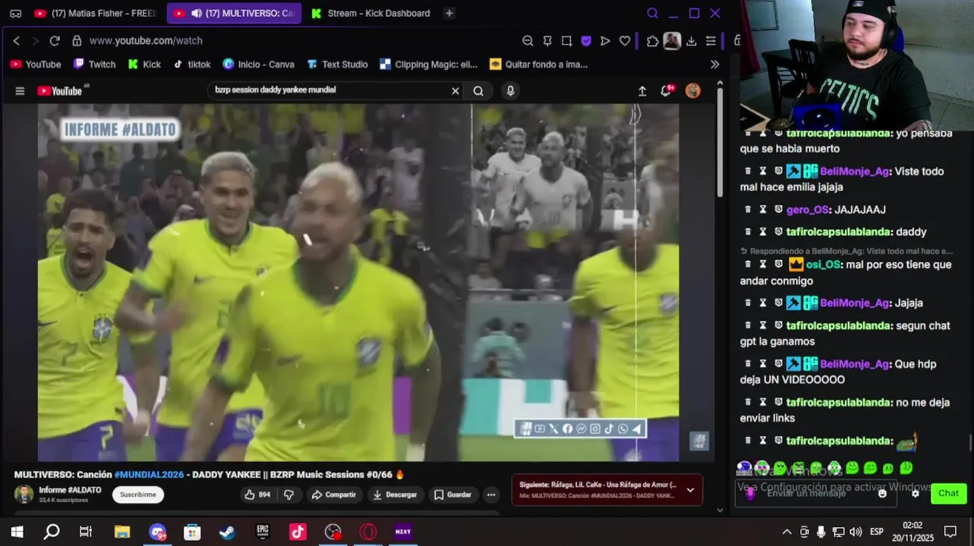Click the browser back arrow
This screenshot has width=974, height=546.
click(17, 41)
